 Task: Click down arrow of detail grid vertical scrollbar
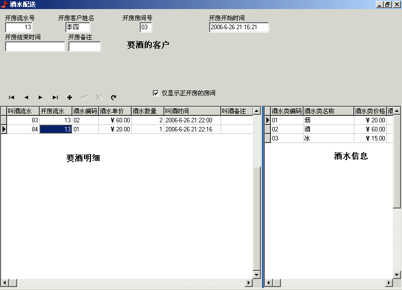tap(256, 274)
